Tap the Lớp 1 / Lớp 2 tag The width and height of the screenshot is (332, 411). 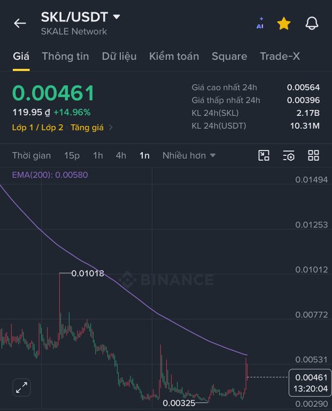37,128
